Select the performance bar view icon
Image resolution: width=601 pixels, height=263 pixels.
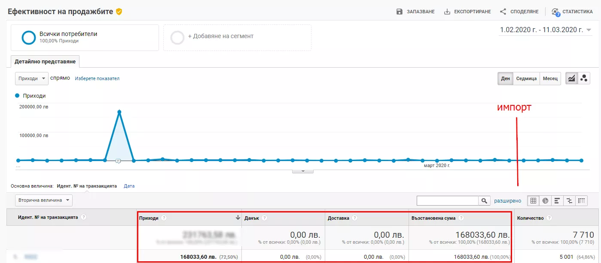[557, 200]
